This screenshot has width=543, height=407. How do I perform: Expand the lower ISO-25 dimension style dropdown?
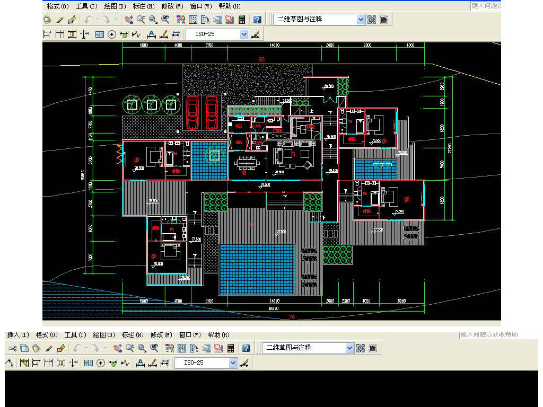pyautogui.click(x=233, y=363)
